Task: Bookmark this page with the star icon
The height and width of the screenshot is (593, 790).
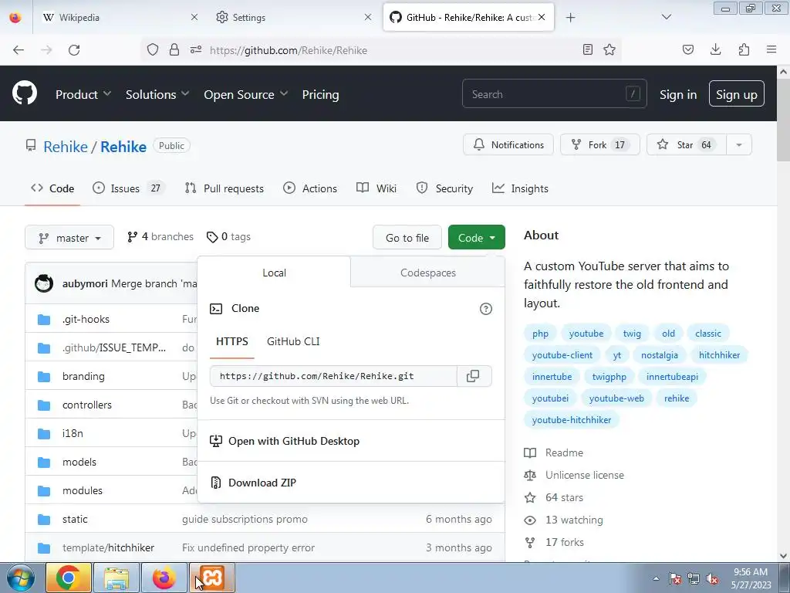Action: [609, 49]
